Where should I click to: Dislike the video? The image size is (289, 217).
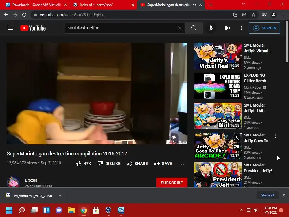(x=109, y=164)
